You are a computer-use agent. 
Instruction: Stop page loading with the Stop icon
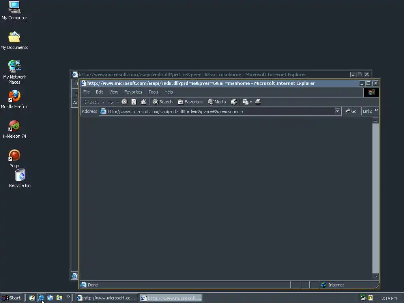tap(124, 102)
